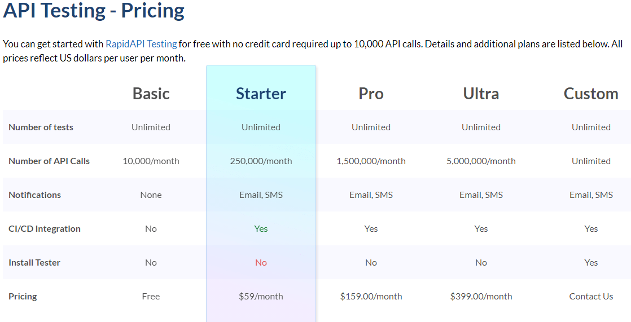Screen dimensions: 631x322
Task: Click the $159.00/month Pro price
Action: pyautogui.click(x=371, y=296)
